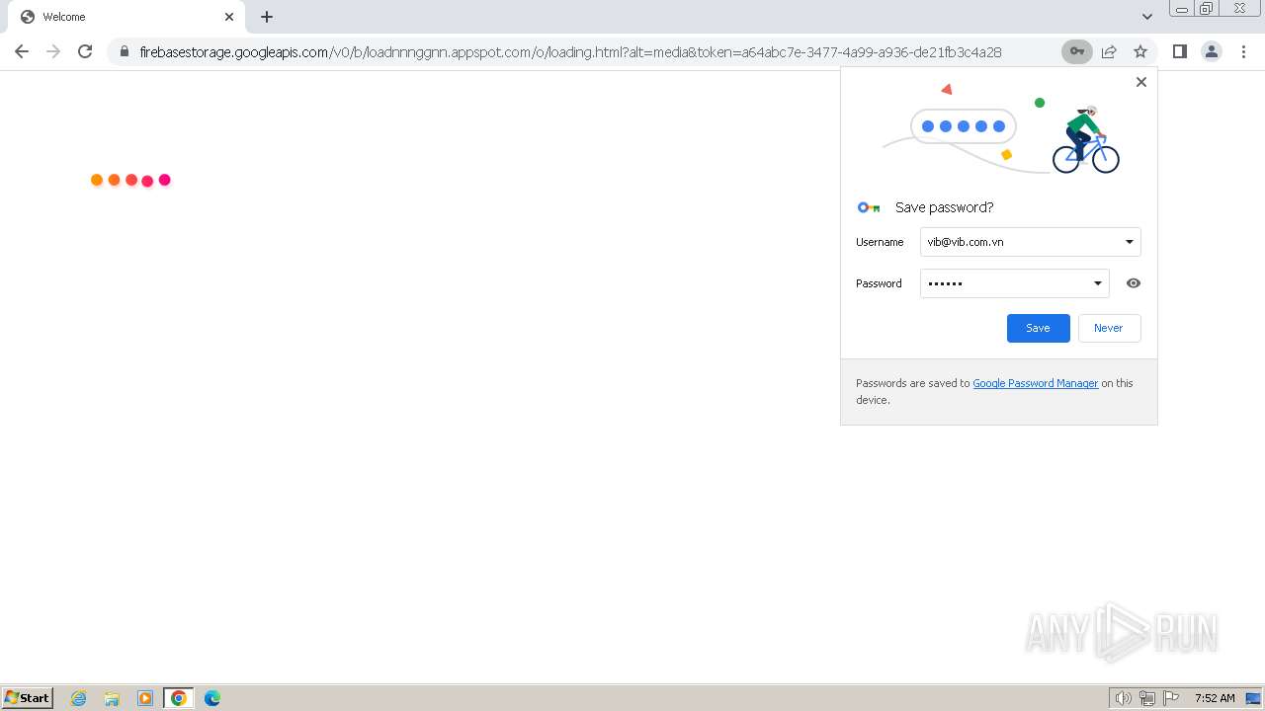1265x711 pixels.
Task: Click the Password input field
Action: [1015, 283]
